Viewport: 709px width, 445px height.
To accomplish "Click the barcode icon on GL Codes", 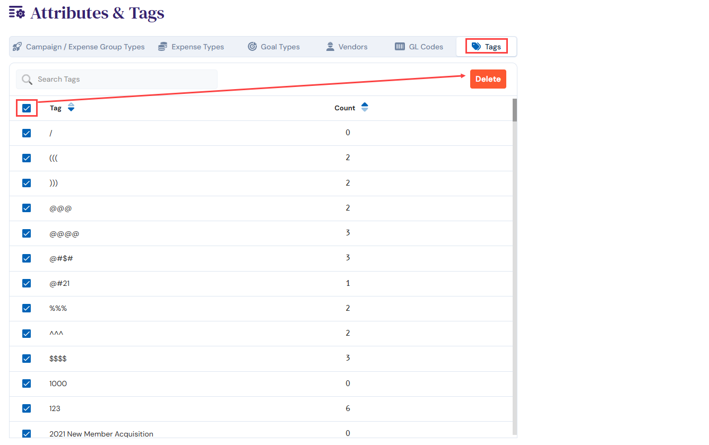I will pos(400,47).
